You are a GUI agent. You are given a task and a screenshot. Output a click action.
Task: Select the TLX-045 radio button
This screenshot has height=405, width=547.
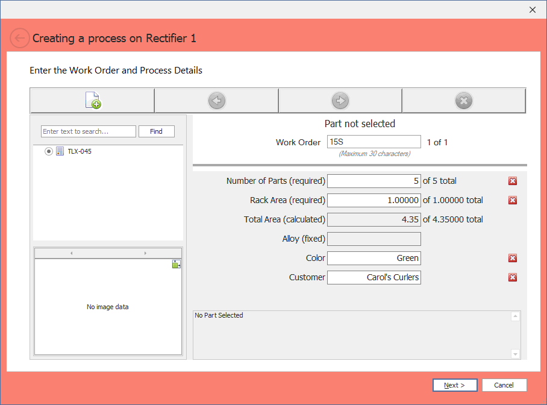[49, 151]
